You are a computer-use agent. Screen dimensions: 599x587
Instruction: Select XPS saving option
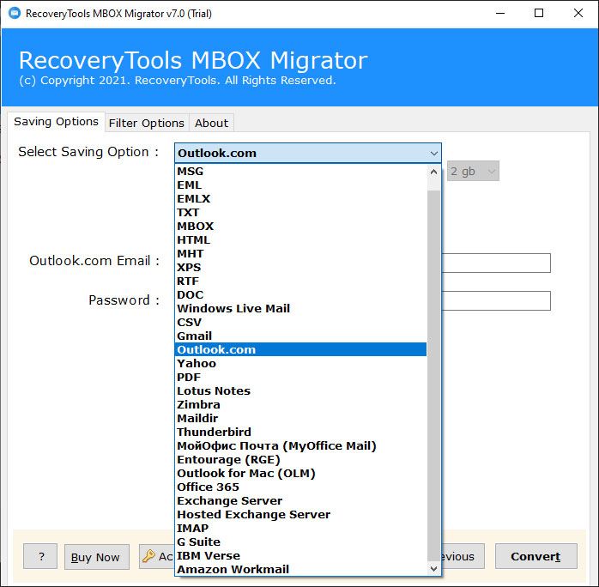300,268
